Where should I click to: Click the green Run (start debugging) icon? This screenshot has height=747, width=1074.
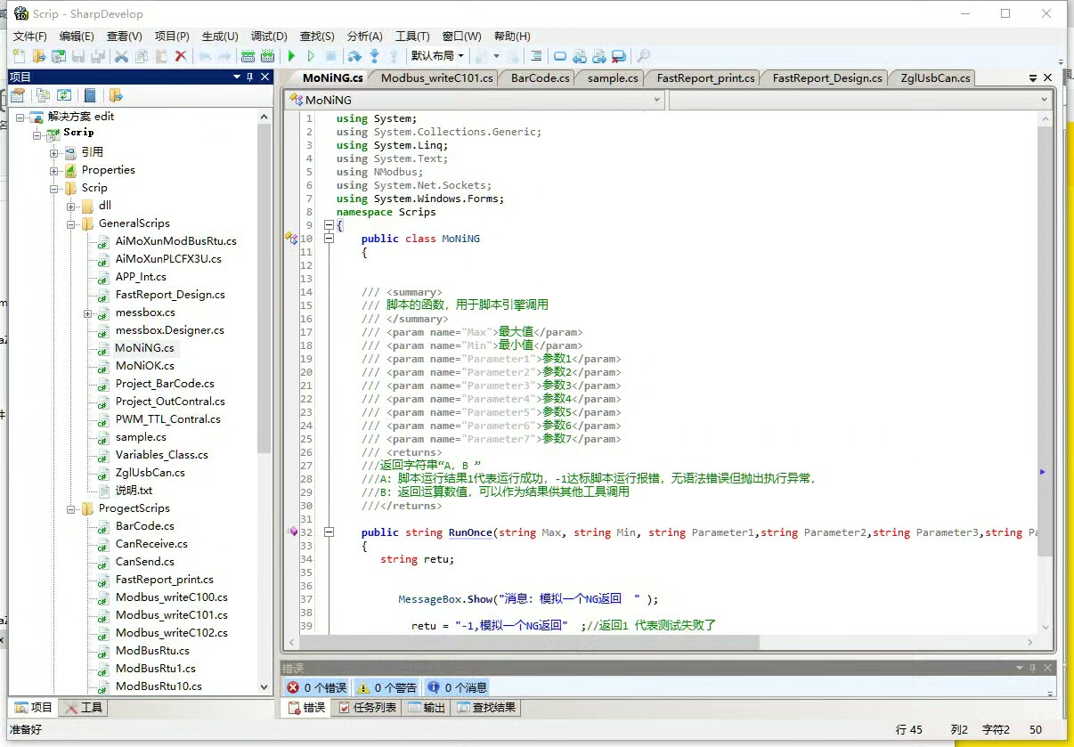(291, 56)
